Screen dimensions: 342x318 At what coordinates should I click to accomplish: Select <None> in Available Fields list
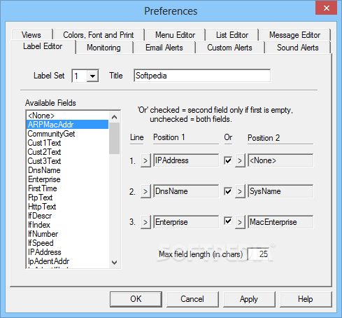click(68, 116)
